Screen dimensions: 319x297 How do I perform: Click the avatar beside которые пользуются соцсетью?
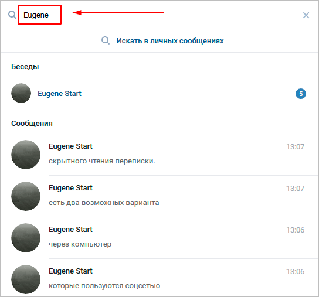click(26, 279)
